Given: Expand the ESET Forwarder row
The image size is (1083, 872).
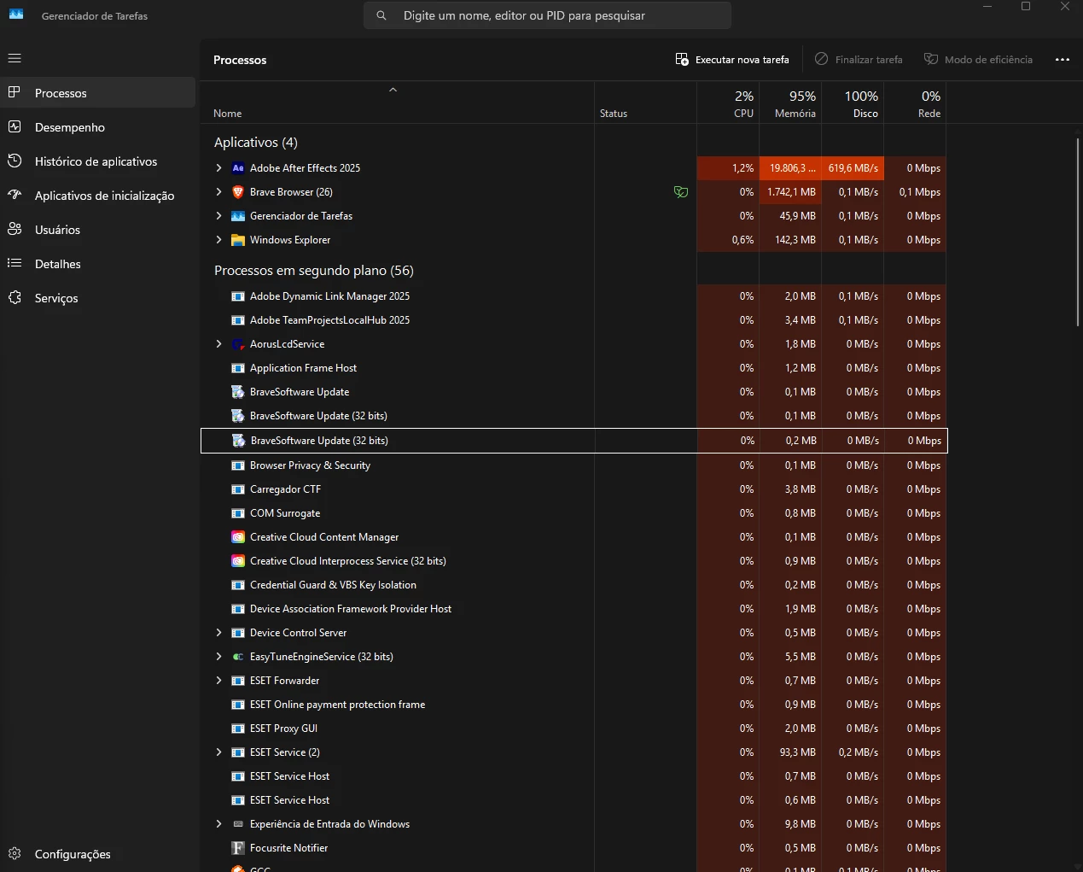Looking at the screenshot, I should pyautogui.click(x=218, y=681).
